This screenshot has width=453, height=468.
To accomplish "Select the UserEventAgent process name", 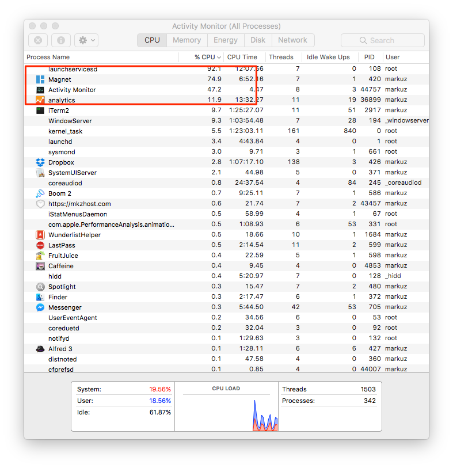I will (x=73, y=318).
